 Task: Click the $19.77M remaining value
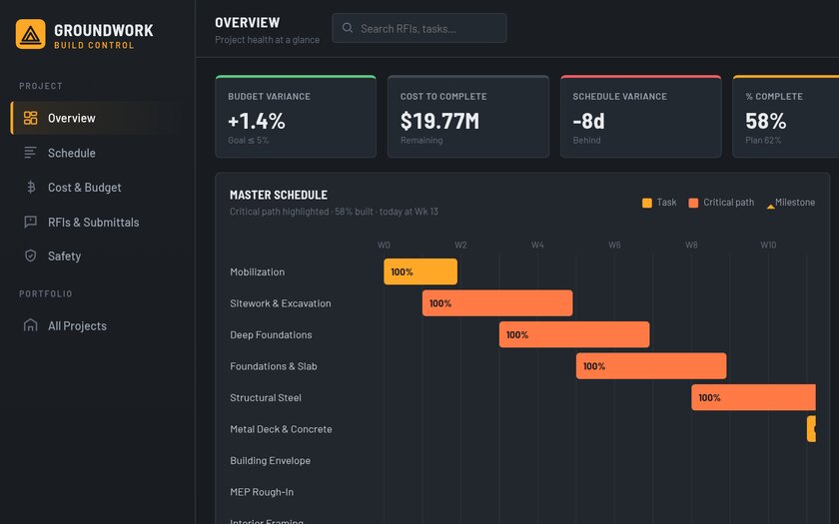point(439,122)
